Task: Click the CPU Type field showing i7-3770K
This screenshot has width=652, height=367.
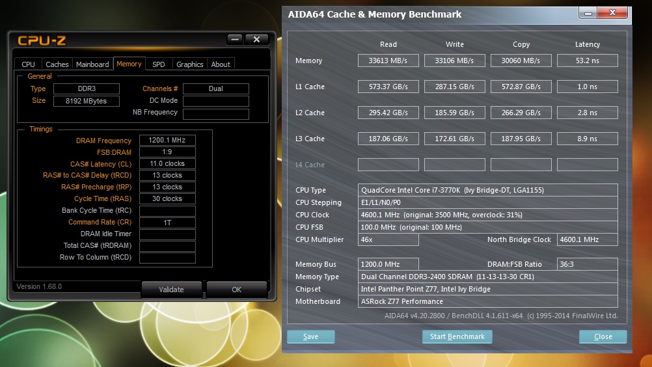Action: (488, 190)
